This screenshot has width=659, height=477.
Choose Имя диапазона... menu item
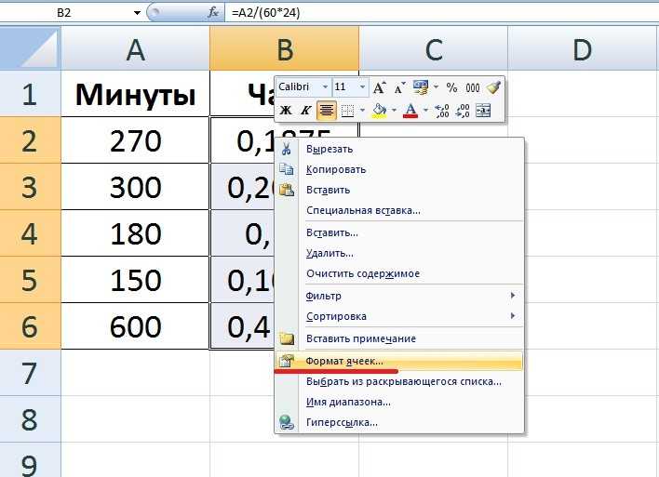pos(399,402)
